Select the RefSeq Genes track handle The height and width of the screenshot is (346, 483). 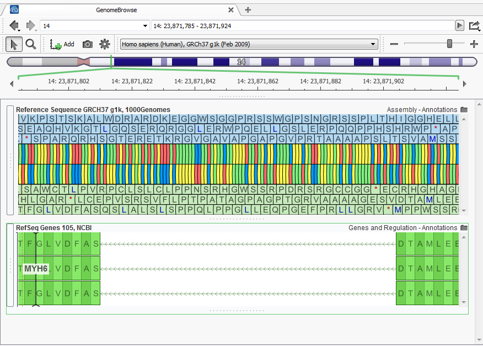pyautogui.click(x=10, y=265)
